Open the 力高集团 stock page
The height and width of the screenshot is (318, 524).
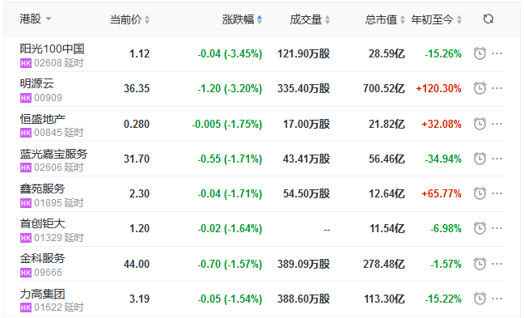[42, 294]
